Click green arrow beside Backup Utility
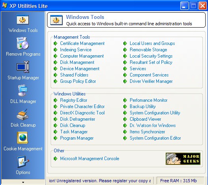This screenshot has width=208, height=185. point(125,107)
